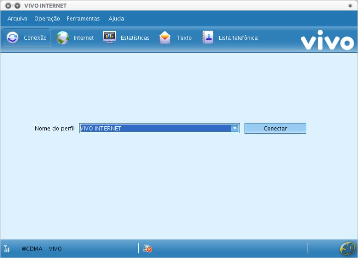Click the VIVO operator name in status bar
Image resolution: width=358 pixels, height=258 pixels.
click(55, 249)
